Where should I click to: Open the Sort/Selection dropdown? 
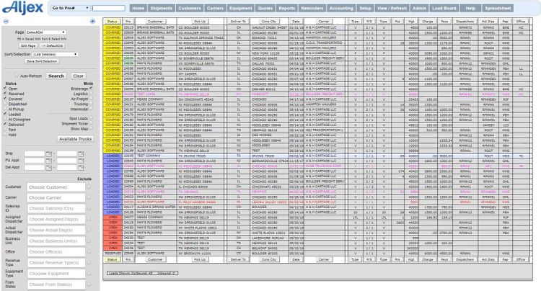pos(56,55)
